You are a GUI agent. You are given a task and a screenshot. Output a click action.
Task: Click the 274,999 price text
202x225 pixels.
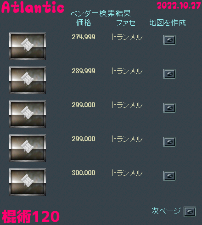[84, 37]
